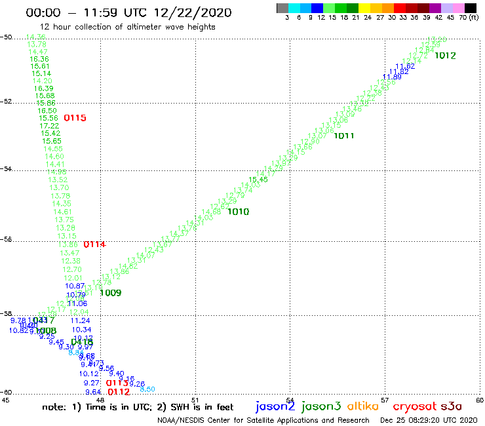The height and width of the screenshot is (426, 485).
Task: Click the blue wave height value 10.87
Action: 75,286
